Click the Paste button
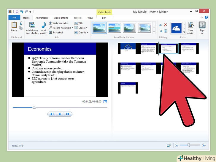Viewport: 216px width, 162px height. [14, 27]
